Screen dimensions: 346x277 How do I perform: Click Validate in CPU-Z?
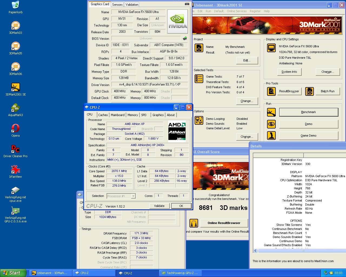159,206
